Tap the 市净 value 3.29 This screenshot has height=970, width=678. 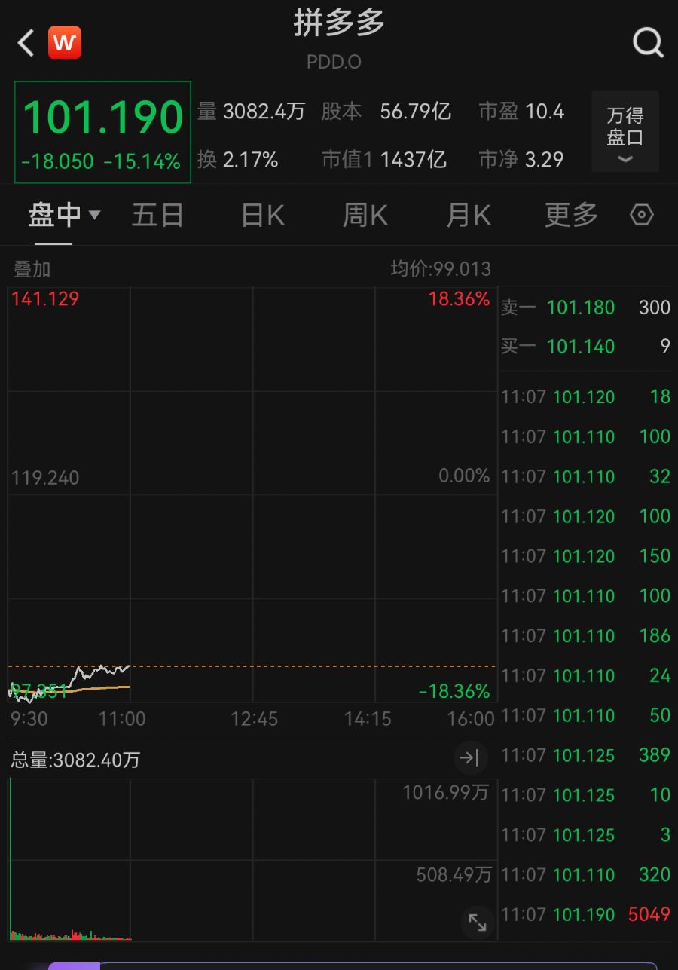pos(545,159)
